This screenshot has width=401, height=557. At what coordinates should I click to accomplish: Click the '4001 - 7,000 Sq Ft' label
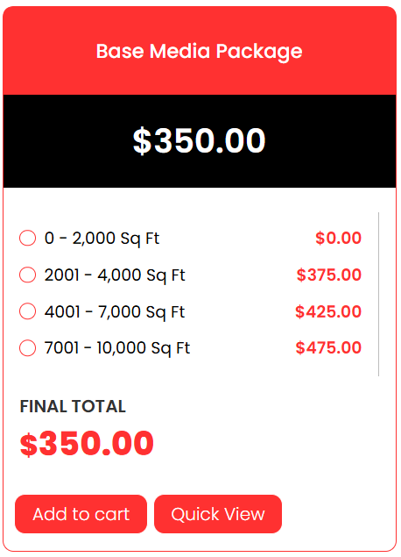115,312
